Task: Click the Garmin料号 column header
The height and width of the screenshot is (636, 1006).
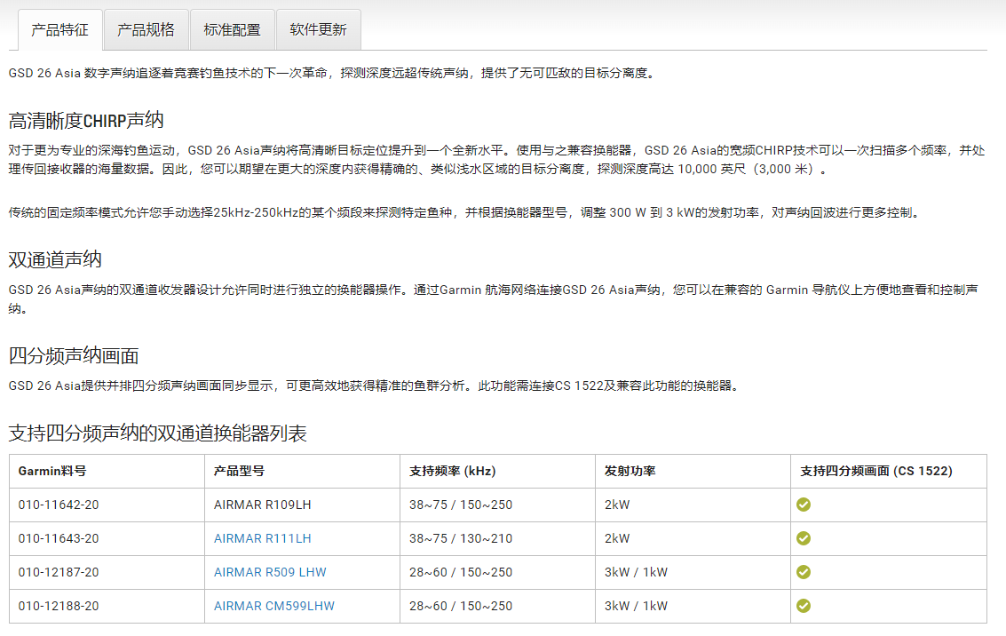Action: 51,471
